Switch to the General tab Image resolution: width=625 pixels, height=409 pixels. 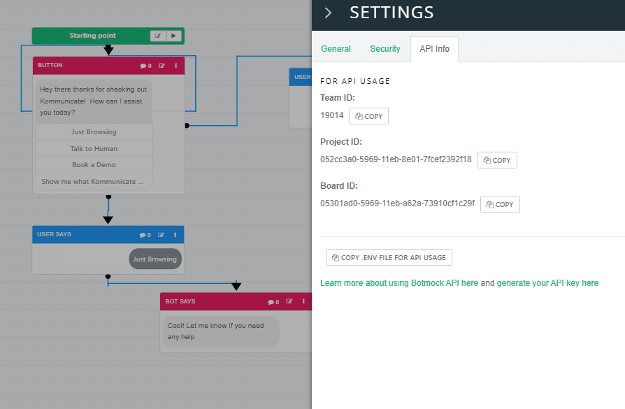click(x=336, y=49)
